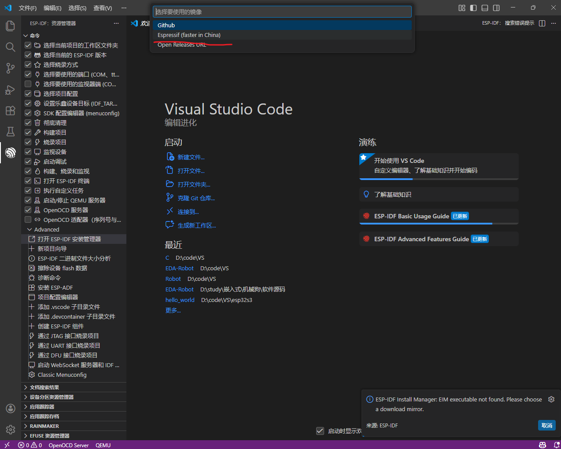Enable checkbox for OpenOCD 适配器

(x=28, y=220)
